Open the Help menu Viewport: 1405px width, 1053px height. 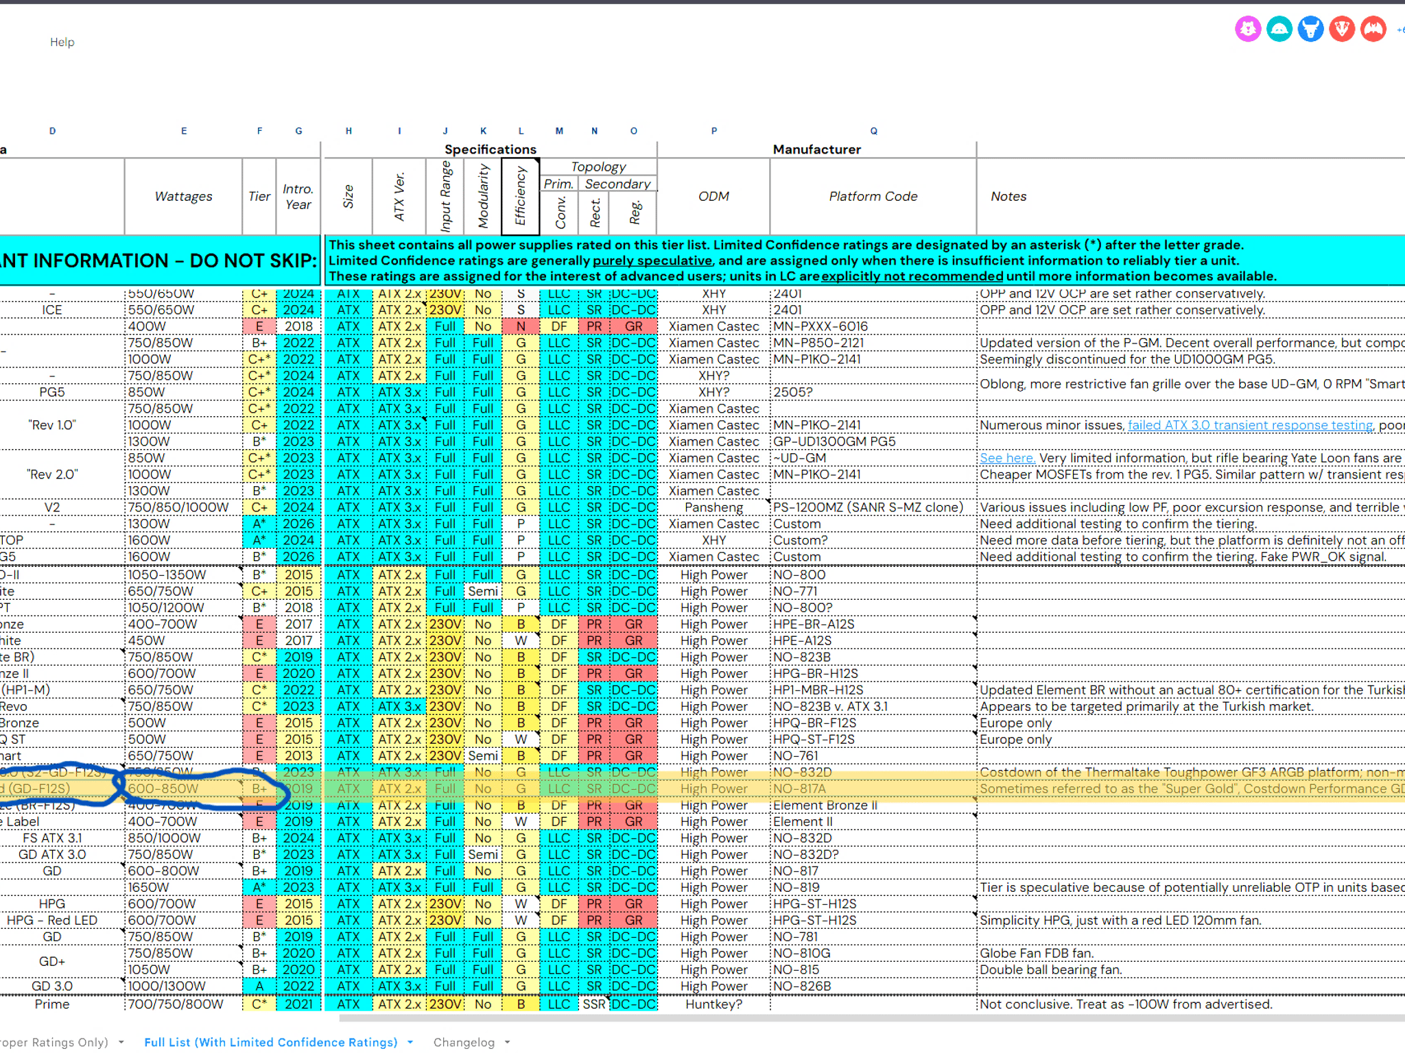coord(62,42)
